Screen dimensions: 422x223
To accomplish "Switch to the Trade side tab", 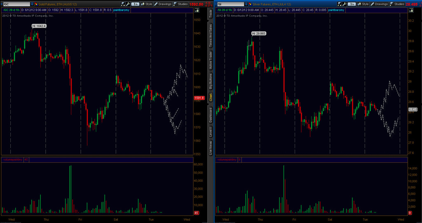I will coord(211,14).
